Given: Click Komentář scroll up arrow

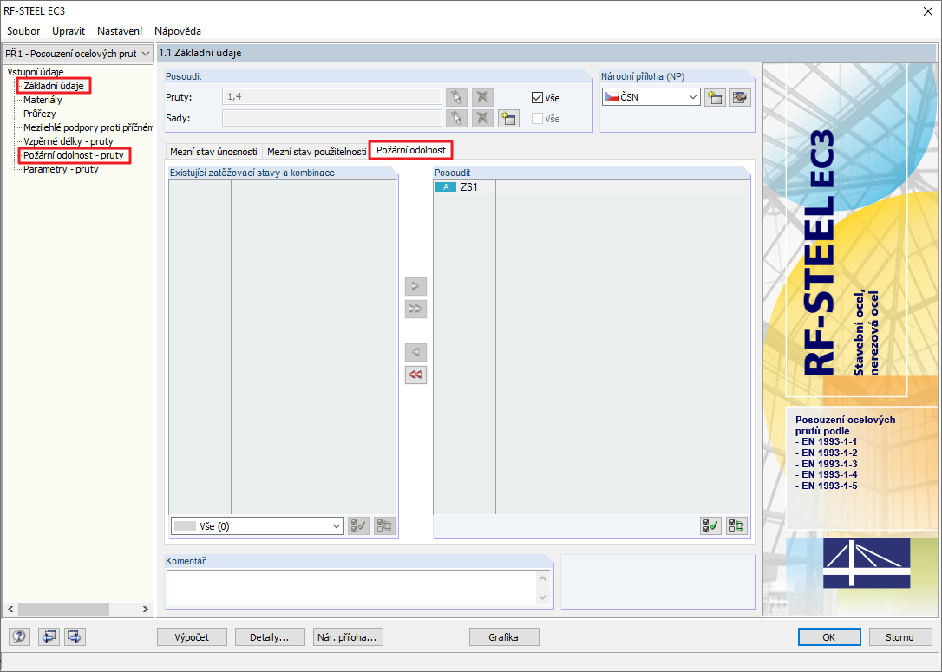Looking at the screenshot, I should (x=542, y=578).
